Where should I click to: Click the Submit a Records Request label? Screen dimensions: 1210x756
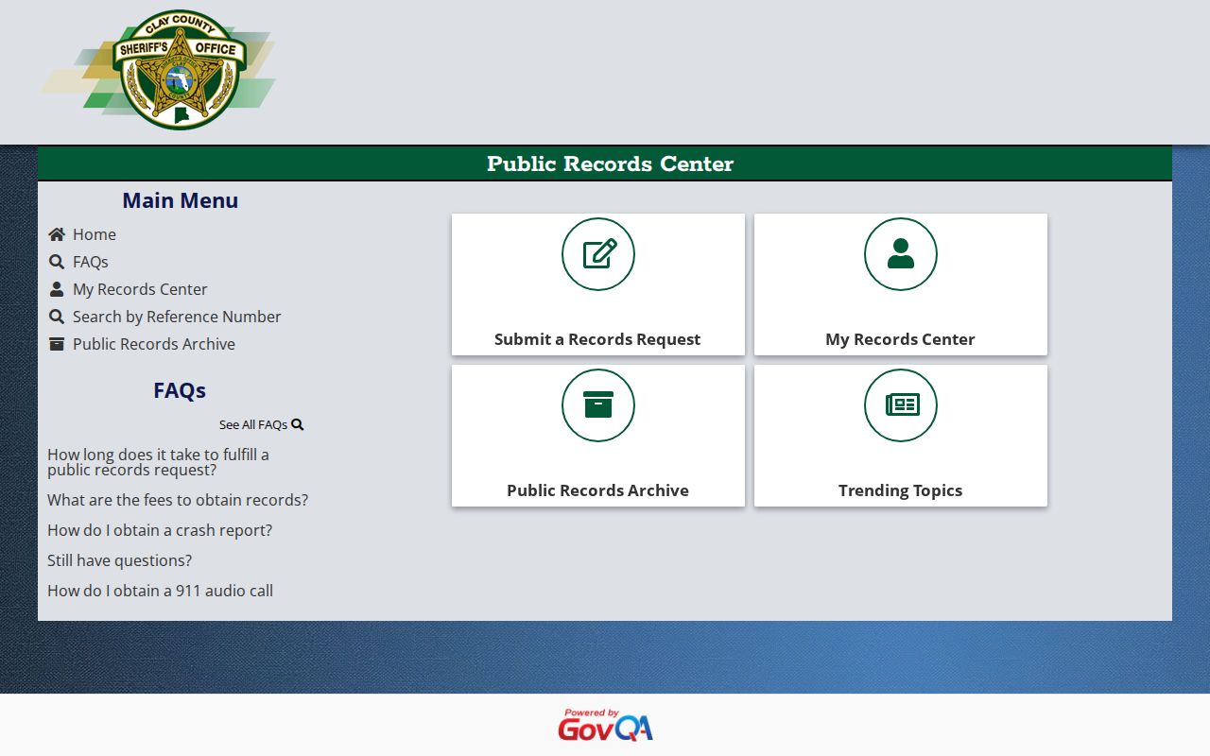(597, 339)
